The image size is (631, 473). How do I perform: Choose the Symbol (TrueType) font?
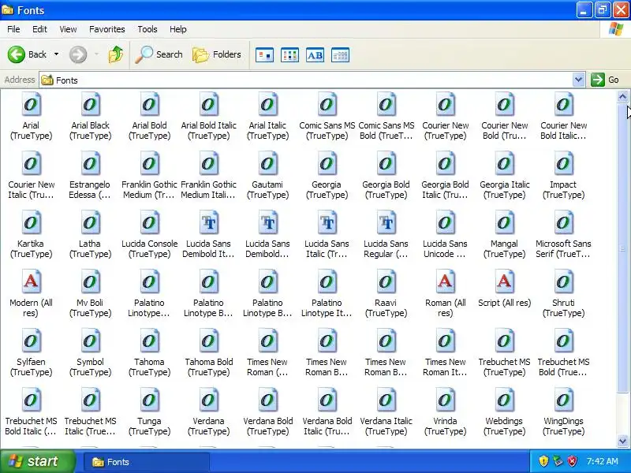(x=90, y=341)
